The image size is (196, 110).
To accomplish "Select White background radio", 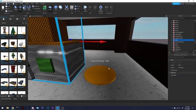I will tap(9, 96).
